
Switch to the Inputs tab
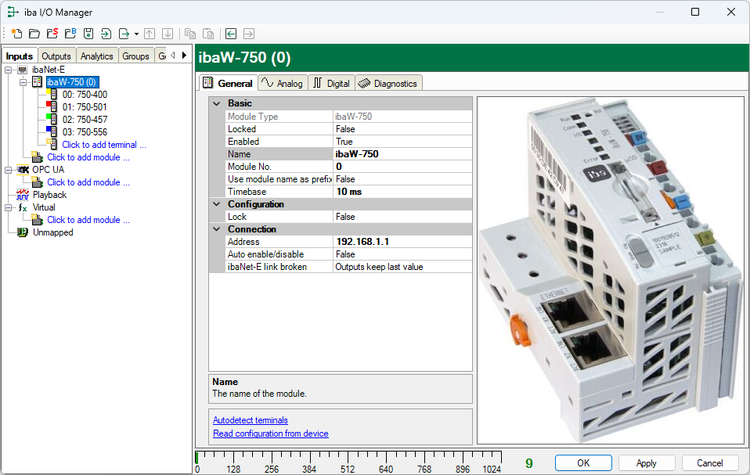tap(19, 56)
